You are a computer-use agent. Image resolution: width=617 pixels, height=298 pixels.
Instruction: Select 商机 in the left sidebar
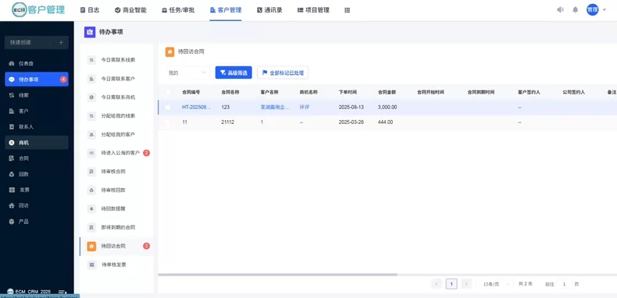[37, 143]
